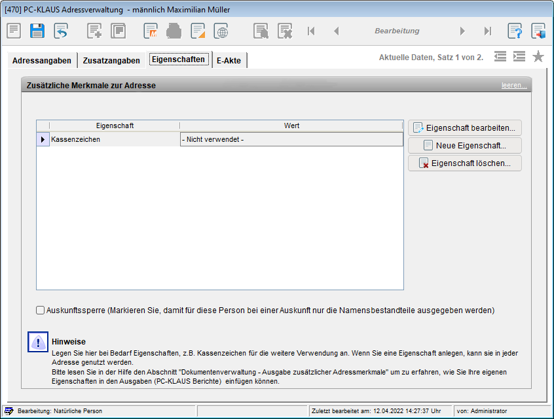This screenshot has height=419, width=554.
Task: Open the Zusatzangaben tab
Action: coord(111,60)
